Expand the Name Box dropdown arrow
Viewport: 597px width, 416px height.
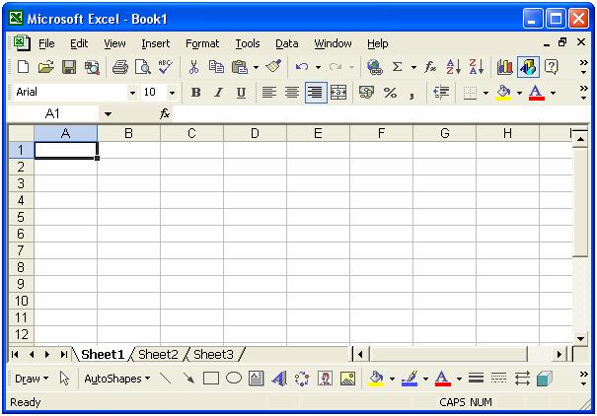click(x=109, y=114)
